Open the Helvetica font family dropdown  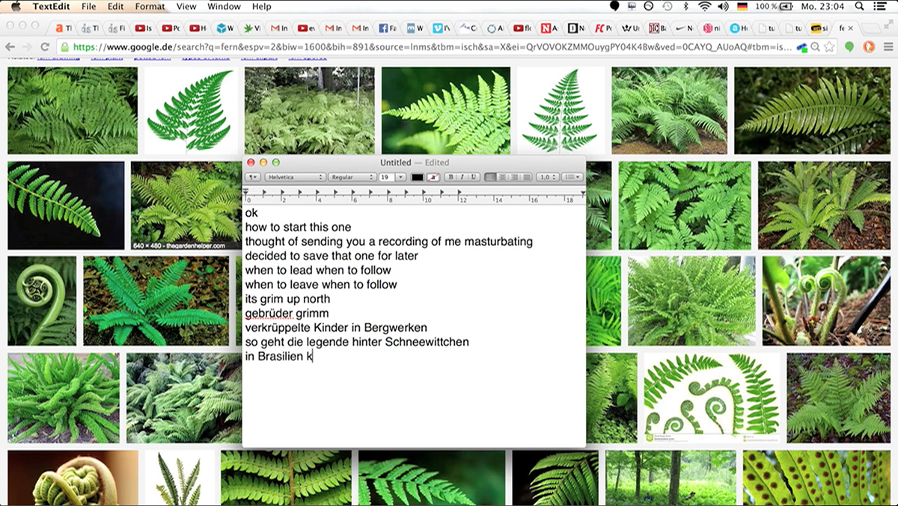(x=295, y=177)
